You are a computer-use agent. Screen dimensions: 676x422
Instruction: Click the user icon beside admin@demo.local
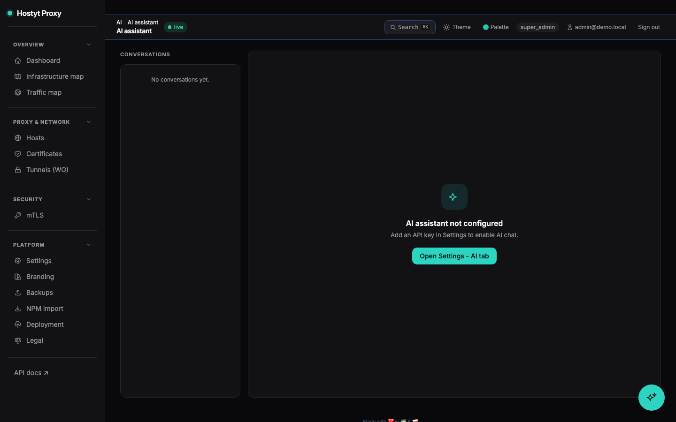click(x=570, y=27)
